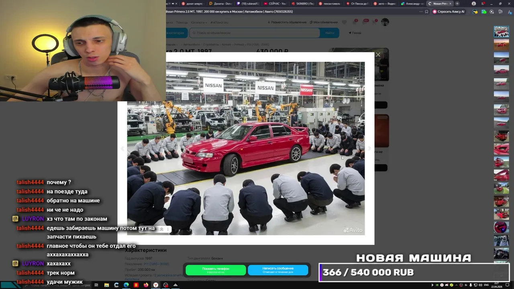Viewport: 514px width, 289px height.
Task: Click the green Показать телефон button
Action: coord(216,270)
